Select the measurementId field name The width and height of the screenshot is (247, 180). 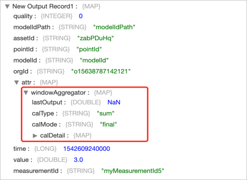[x=36, y=171]
